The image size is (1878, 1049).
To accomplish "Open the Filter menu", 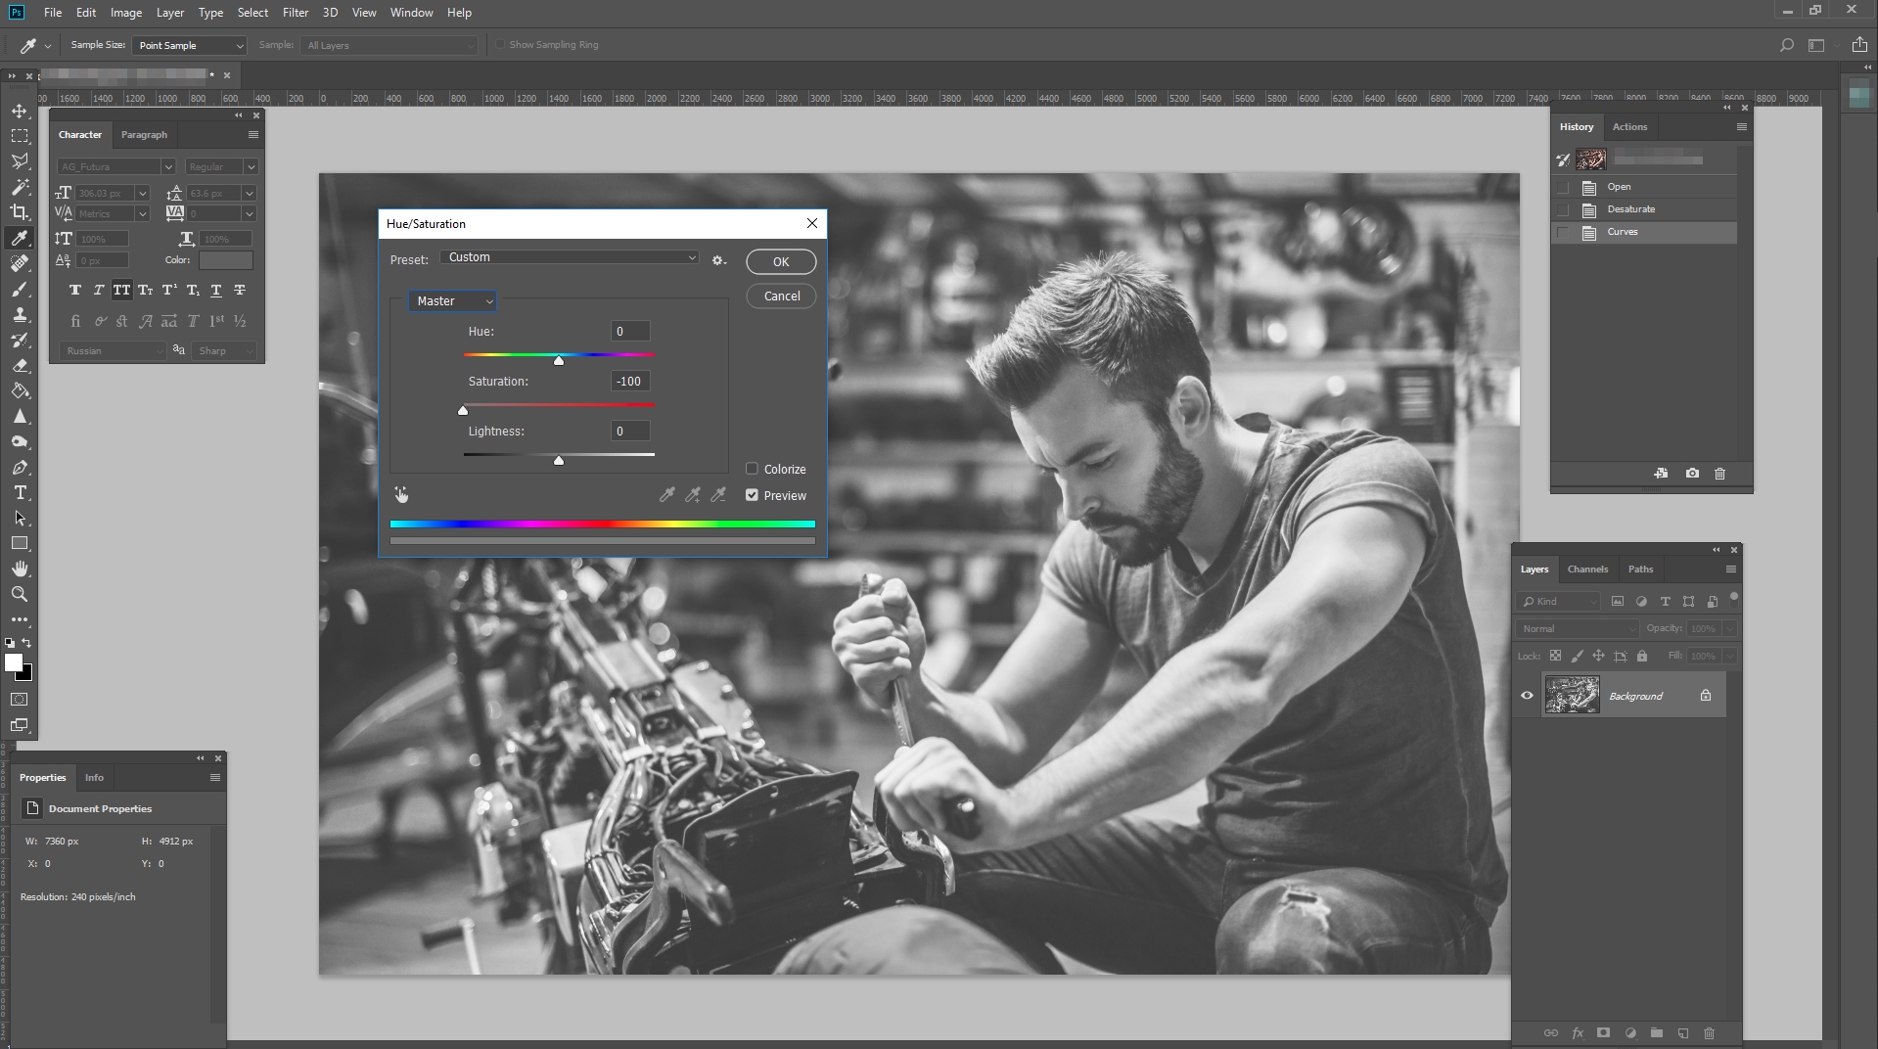I will tap(295, 13).
